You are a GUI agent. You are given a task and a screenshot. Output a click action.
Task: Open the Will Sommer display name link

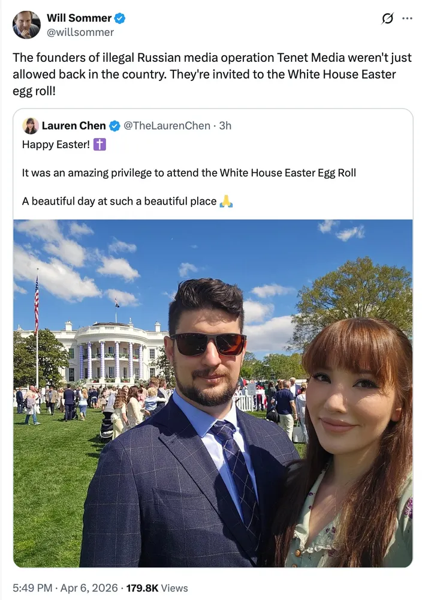click(x=79, y=18)
